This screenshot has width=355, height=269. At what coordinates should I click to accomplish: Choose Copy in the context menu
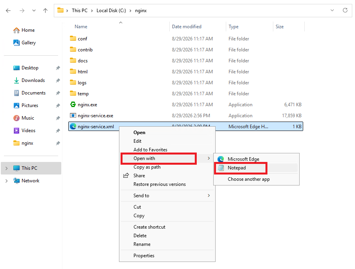[167, 216]
